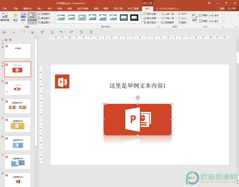Open the Picture Styles (图片样式) dialog launcher
Viewport: 239px width, 187px height.
[x=158, y=27]
